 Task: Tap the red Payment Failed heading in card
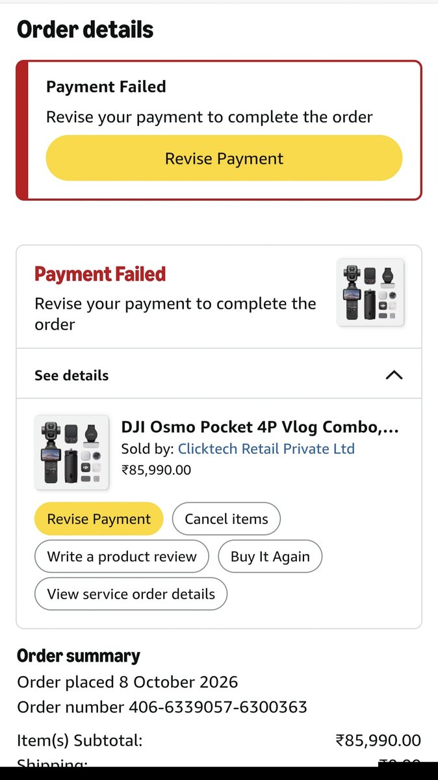[100, 274]
